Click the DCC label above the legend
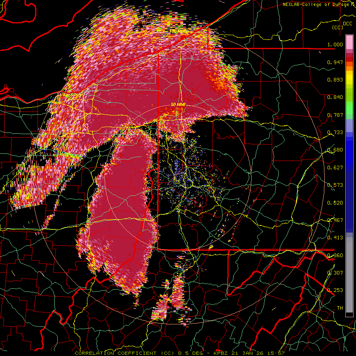This screenshot has width=356, height=356. (347, 24)
